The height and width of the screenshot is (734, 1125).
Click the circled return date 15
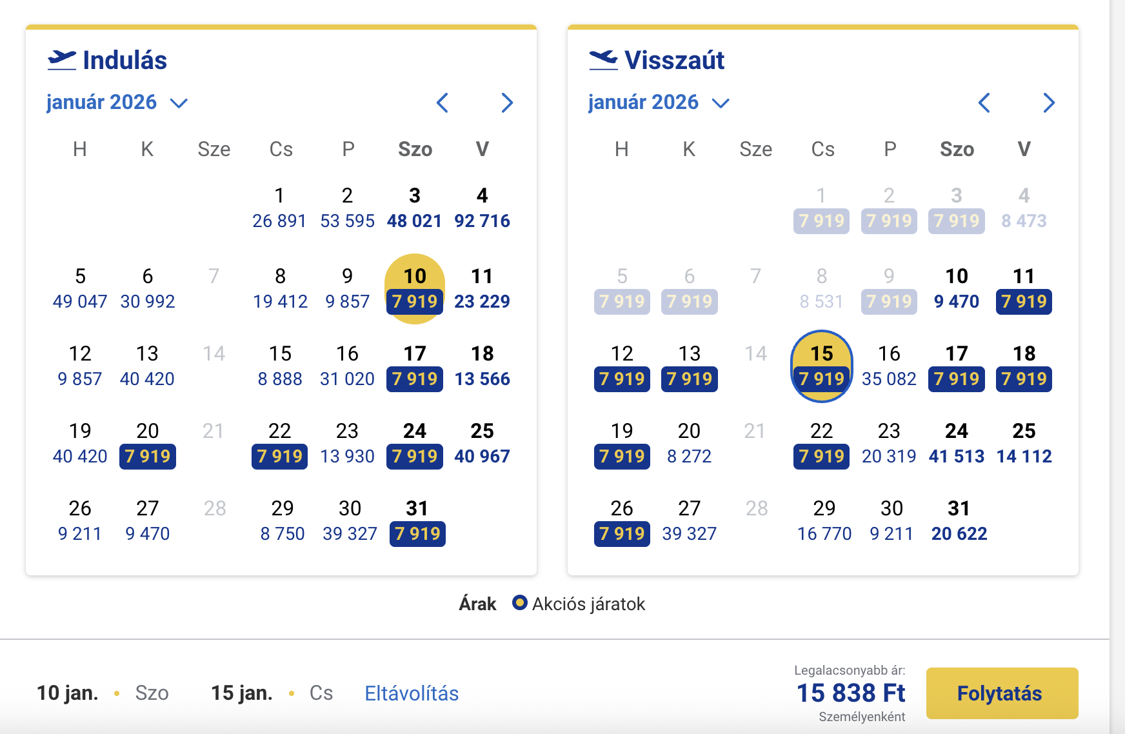[821, 366]
